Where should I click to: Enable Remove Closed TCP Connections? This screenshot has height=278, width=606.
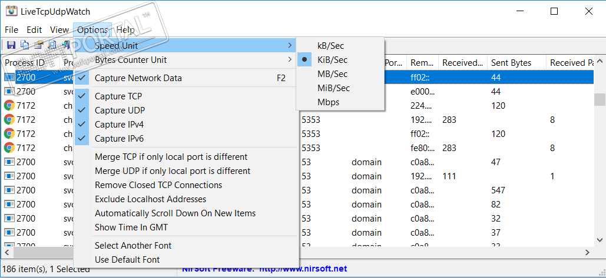click(186, 185)
